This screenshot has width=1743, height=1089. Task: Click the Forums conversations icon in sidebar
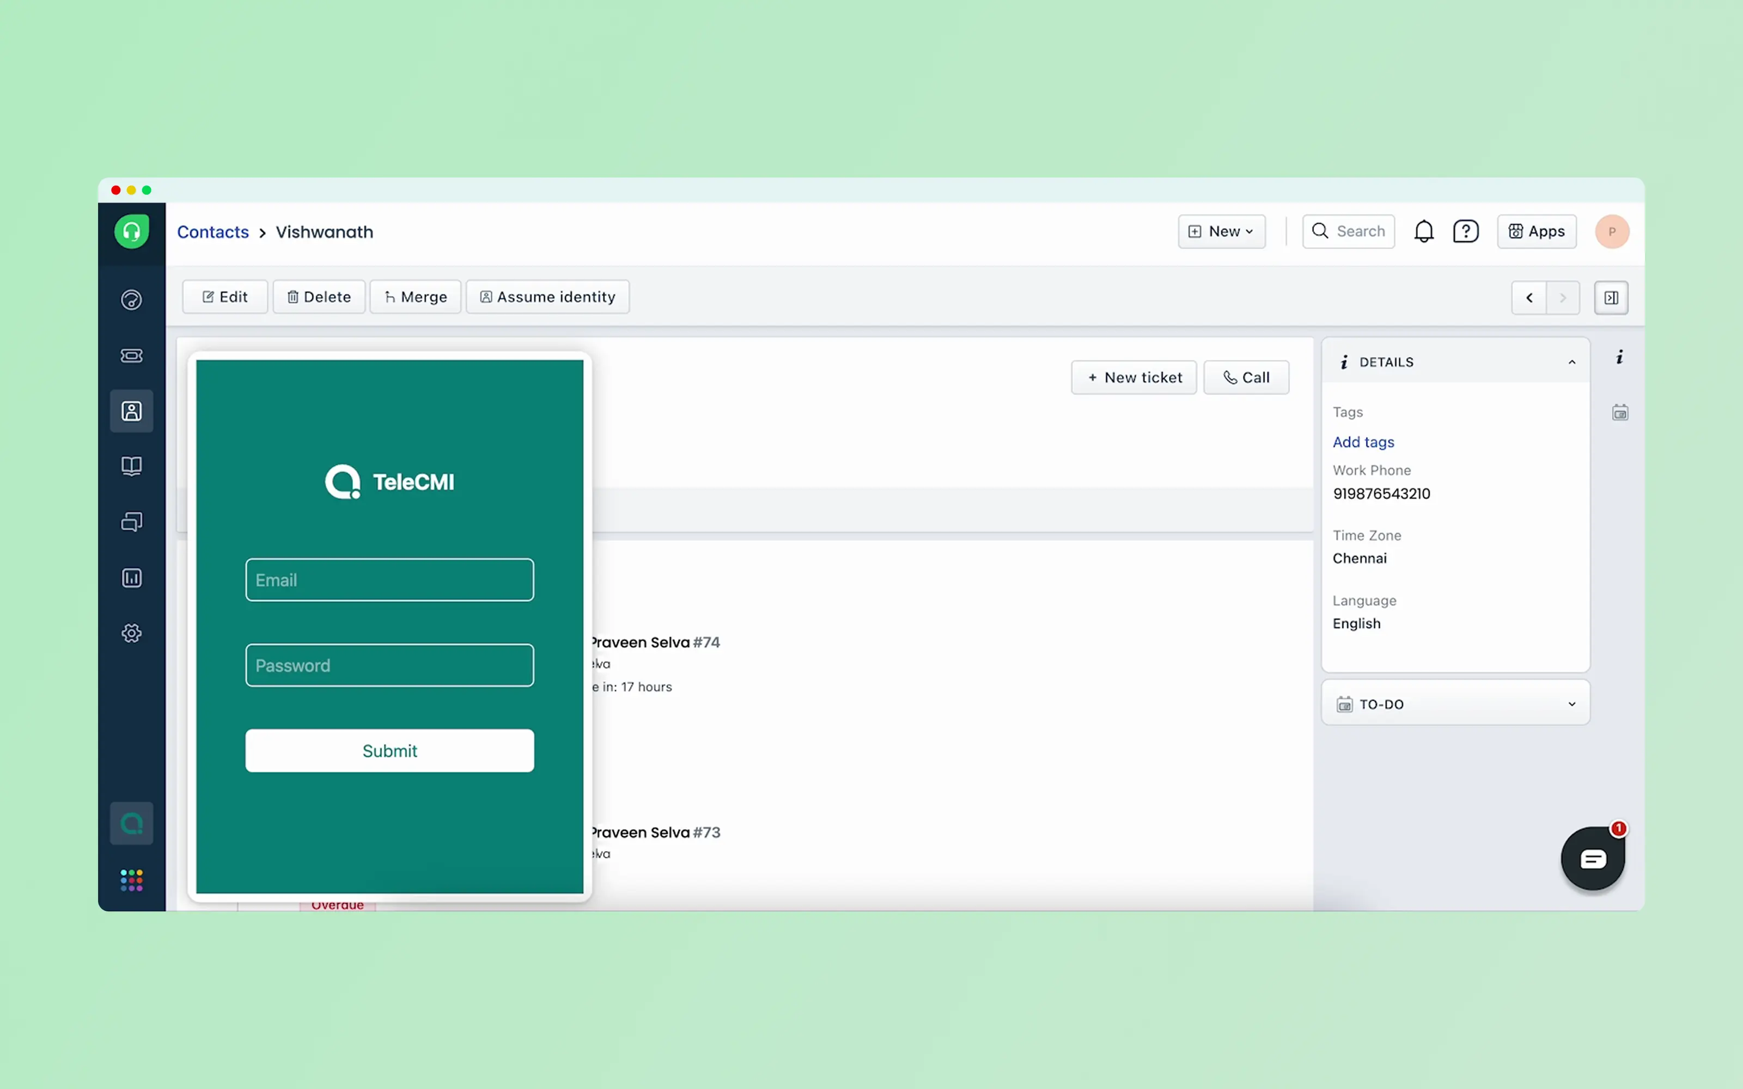tap(131, 522)
